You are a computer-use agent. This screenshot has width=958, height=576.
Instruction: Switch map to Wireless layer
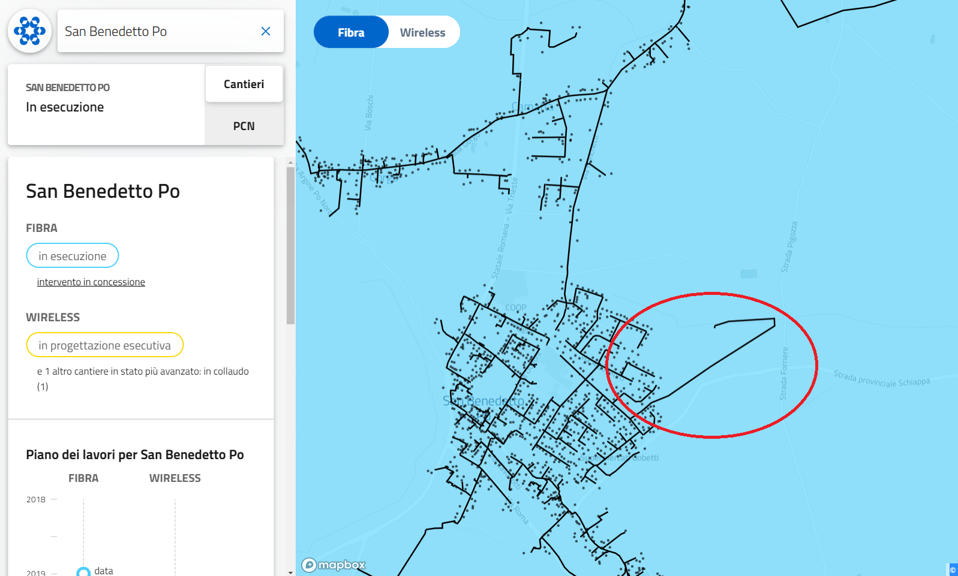pyautogui.click(x=422, y=32)
